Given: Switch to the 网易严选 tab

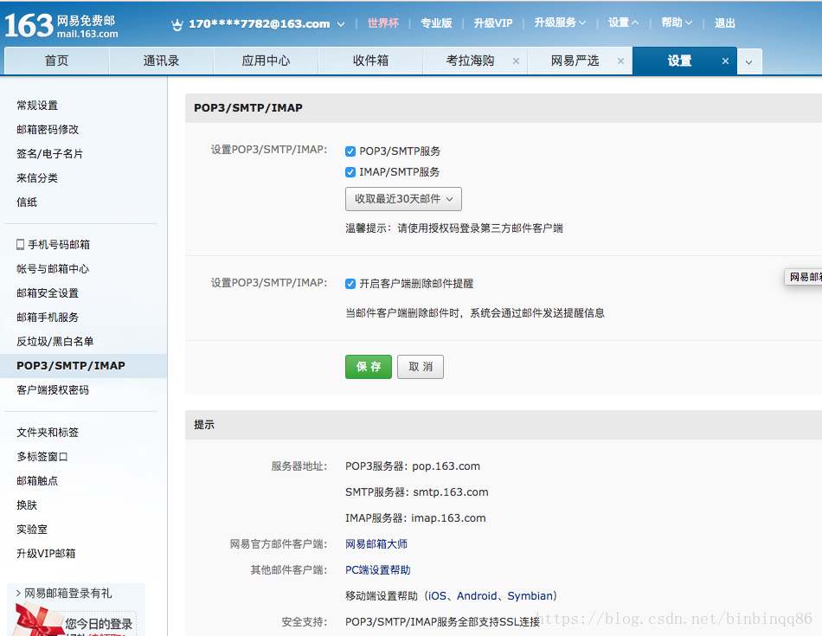Looking at the screenshot, I should (x=575, y=61).
